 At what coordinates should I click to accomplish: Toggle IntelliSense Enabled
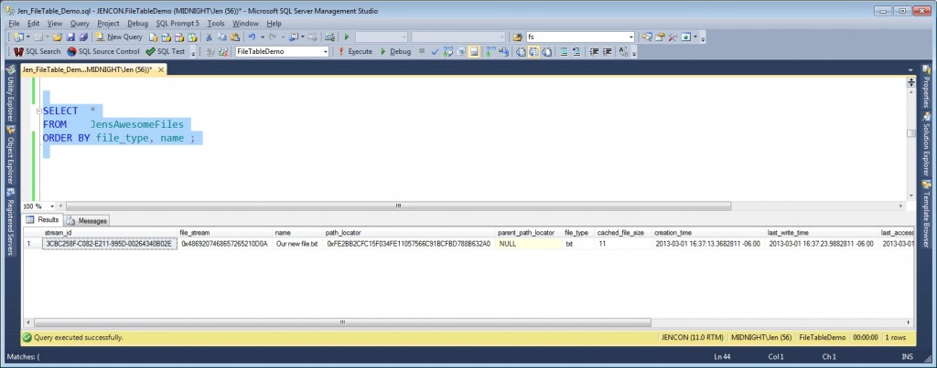coord(474,52)
